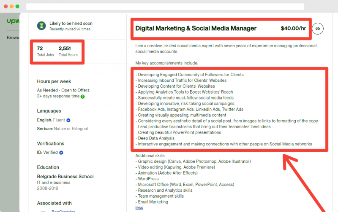Click the 'Education' heading
The width and height of the screenshot is (338, 212).
click(48, 167)
